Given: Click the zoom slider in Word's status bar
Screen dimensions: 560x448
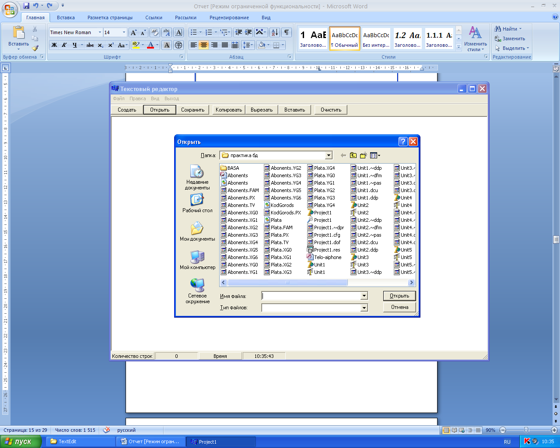Looking at the screenshot, I should click(x=526, y=430).
